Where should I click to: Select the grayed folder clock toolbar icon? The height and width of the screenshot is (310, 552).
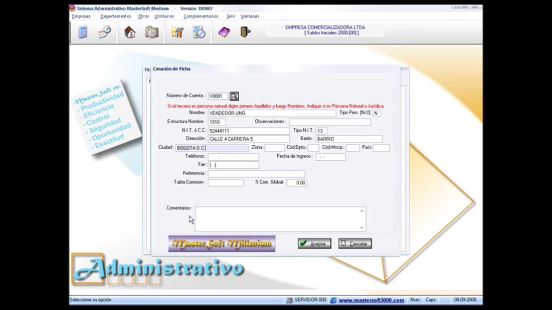[152, 32]
